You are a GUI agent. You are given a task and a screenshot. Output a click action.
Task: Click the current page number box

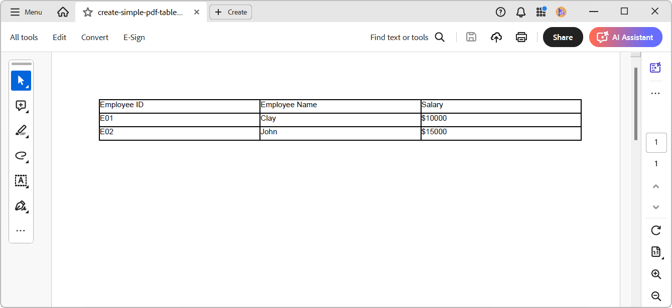(656, 143)
